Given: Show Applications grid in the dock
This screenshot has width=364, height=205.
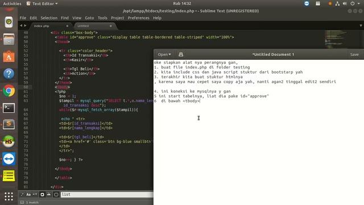Looking at the screenshot, I should pyautogui.click(x=9, y=196).
